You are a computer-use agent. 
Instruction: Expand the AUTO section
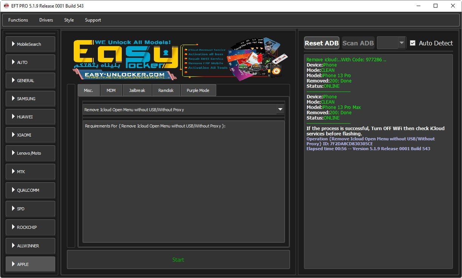point(30,62)
